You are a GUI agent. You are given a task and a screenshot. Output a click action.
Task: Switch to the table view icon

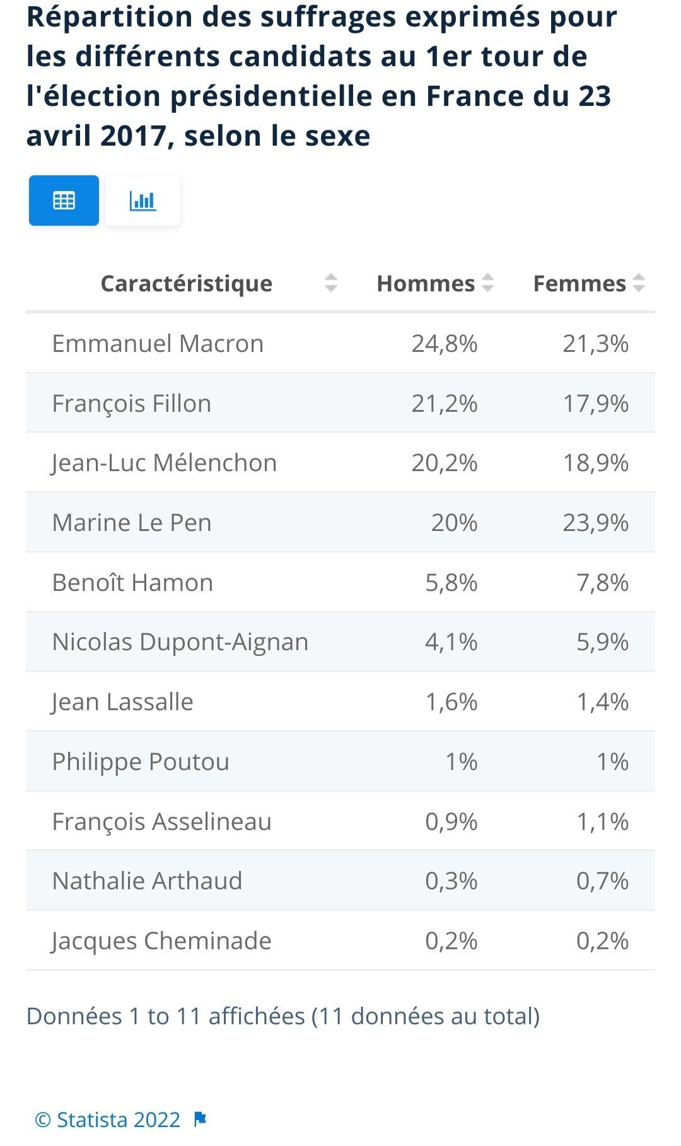64,201
